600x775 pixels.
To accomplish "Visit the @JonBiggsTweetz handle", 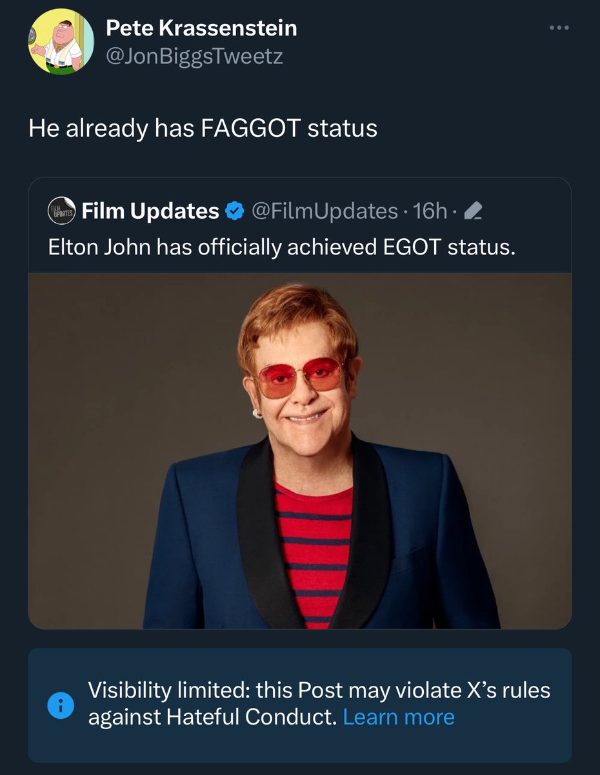I will tap(194, 57).
